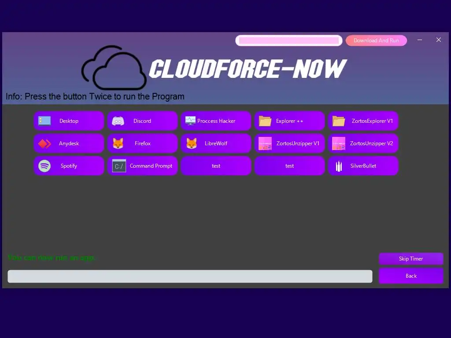Run the test button next to SilverBullet
Image resolution: width=451 pixels, height=338 pixels.
(290, 166)
